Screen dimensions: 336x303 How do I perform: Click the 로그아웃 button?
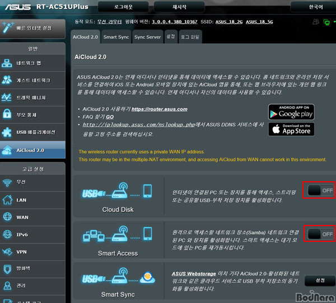123,7
